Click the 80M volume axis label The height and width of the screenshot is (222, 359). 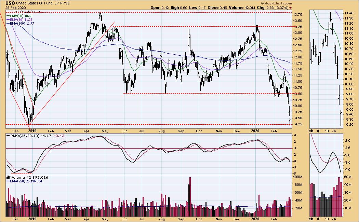tap(298, 185)
